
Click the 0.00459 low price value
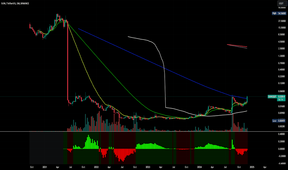coord(282,121)
